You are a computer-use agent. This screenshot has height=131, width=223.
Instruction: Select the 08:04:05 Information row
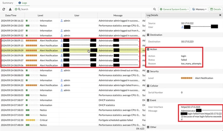[73, 90]
